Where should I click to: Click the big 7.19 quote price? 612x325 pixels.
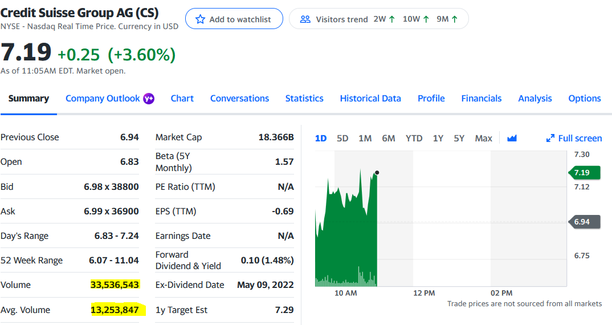(26, 52)
